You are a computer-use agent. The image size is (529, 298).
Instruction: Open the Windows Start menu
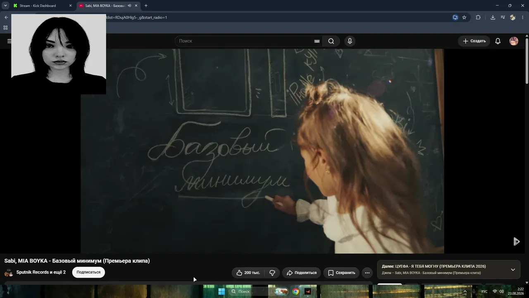tap(222, 291)
